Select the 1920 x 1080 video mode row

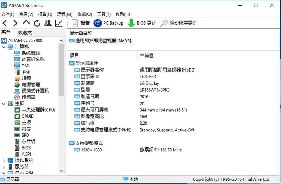point(88,150)
